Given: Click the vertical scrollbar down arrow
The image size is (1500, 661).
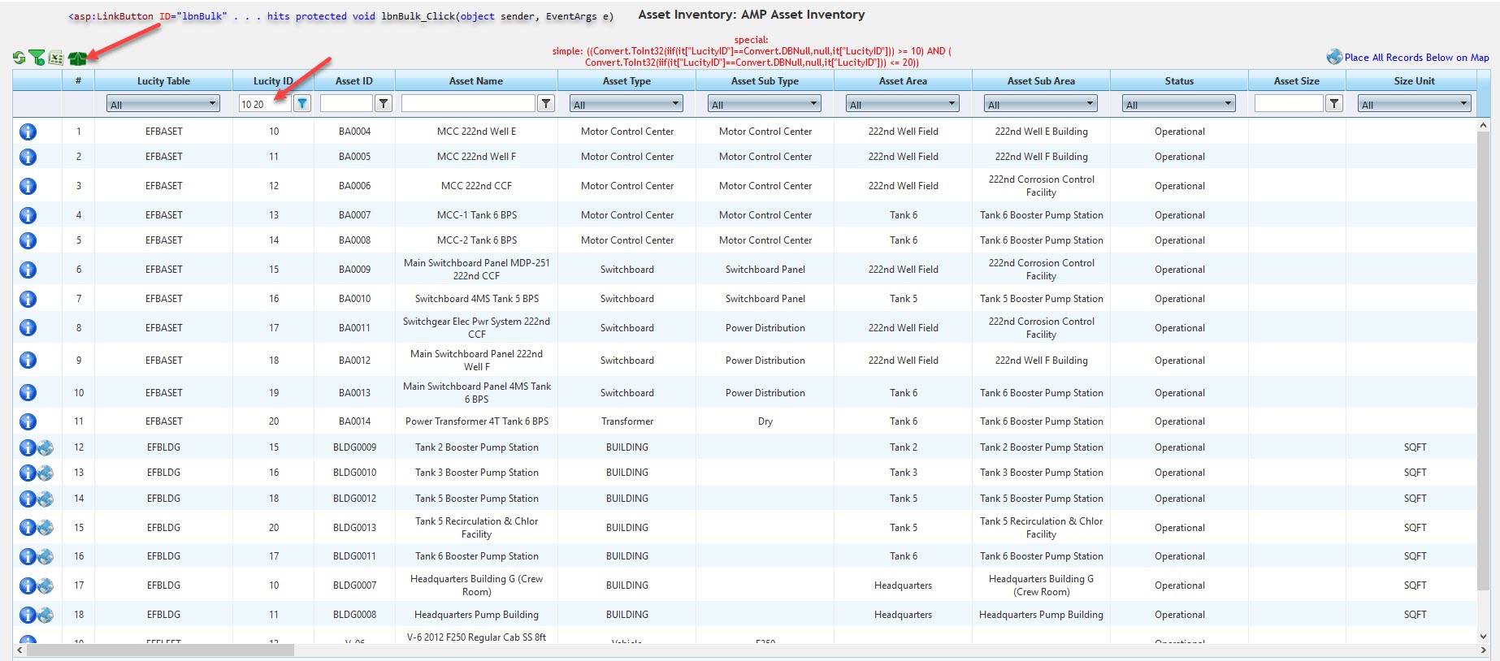Looking at the screenshot, I should (x=1484, y=637).
